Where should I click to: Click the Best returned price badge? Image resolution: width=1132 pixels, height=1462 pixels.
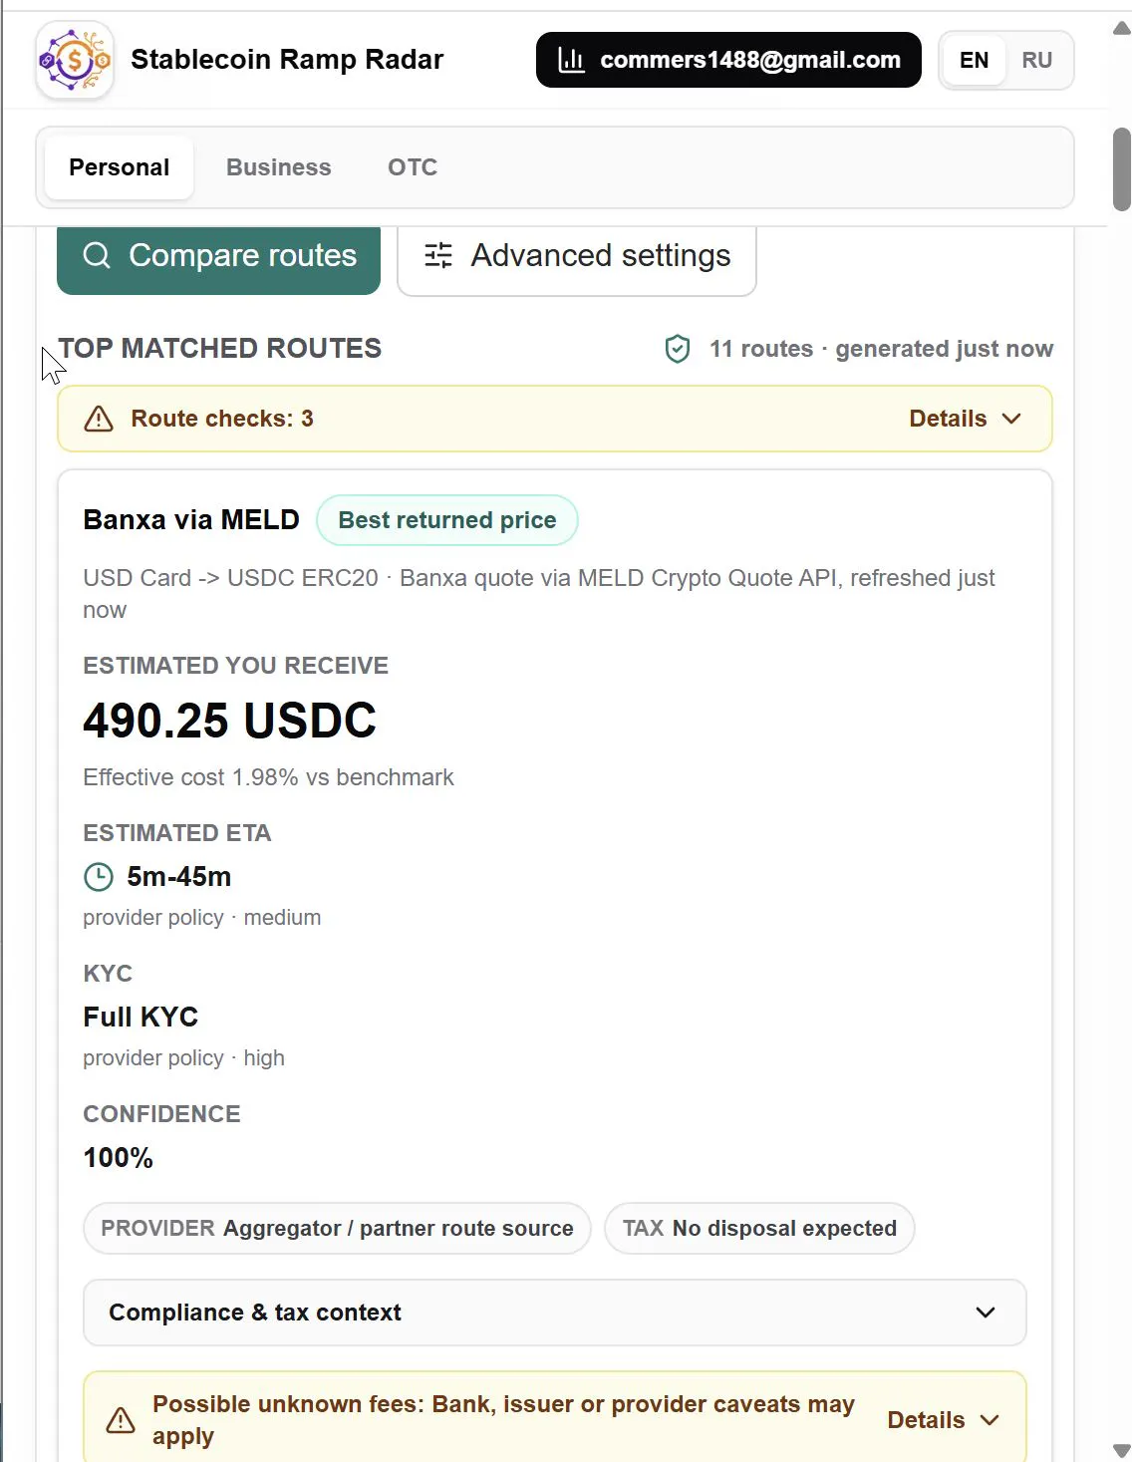coord(447,520)
